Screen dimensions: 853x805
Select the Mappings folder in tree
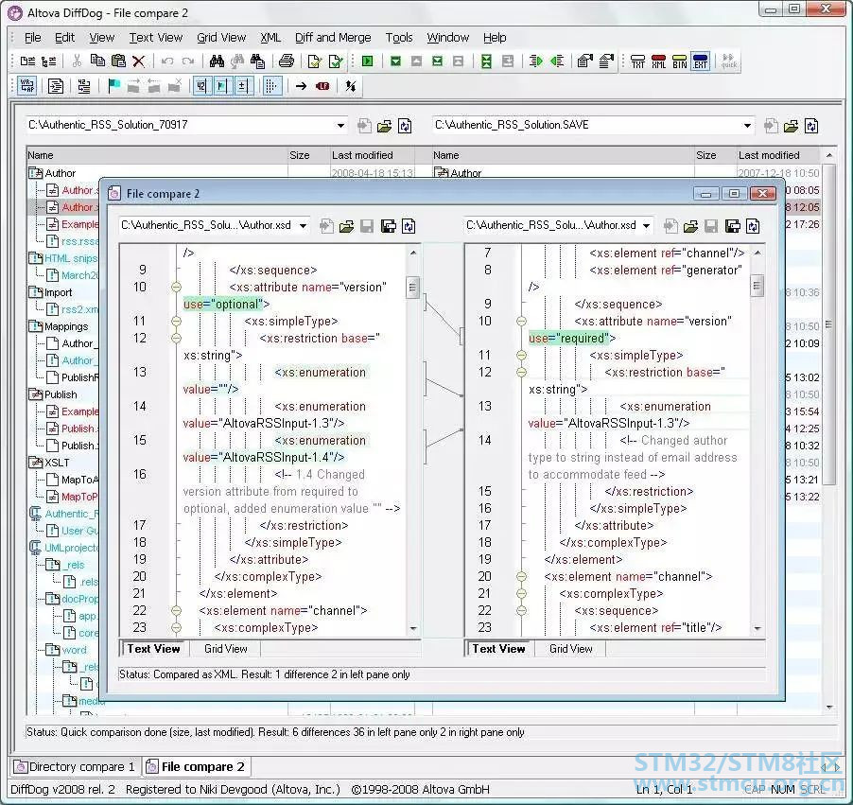pos(66,326)
